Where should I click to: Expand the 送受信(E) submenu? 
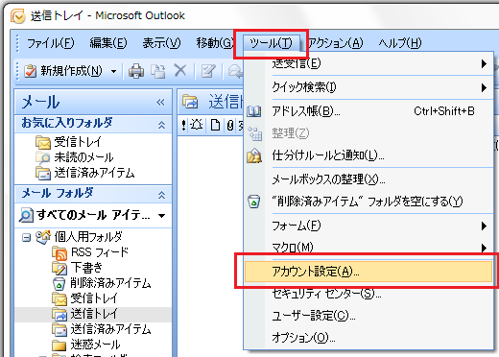pos(484,64)
